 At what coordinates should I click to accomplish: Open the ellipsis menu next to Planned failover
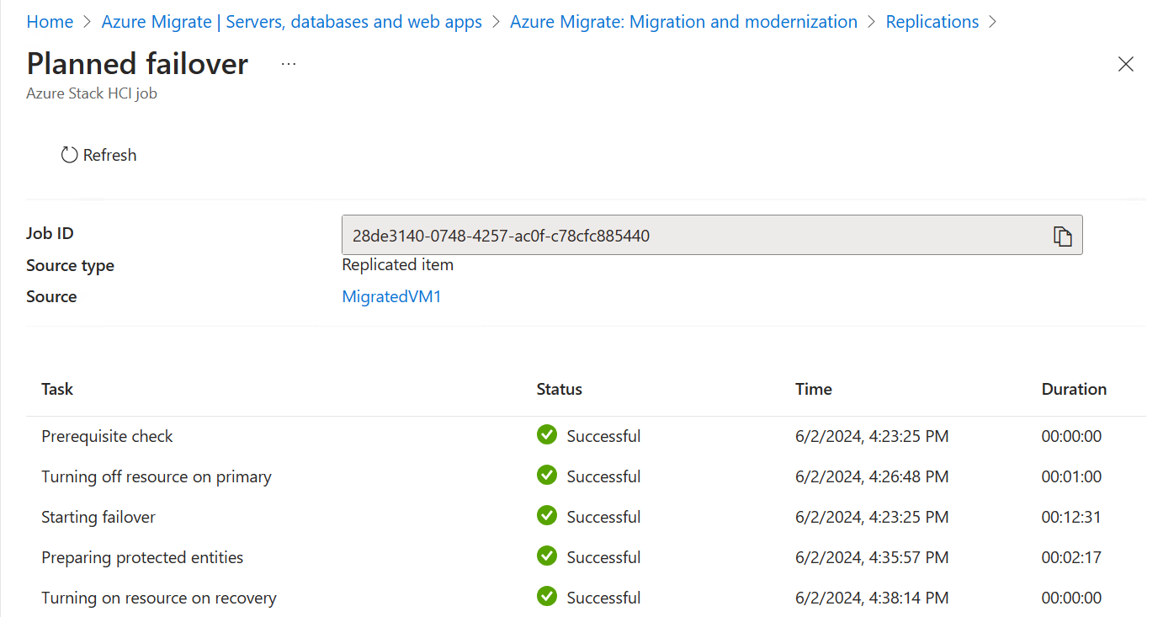coord(288,62)
